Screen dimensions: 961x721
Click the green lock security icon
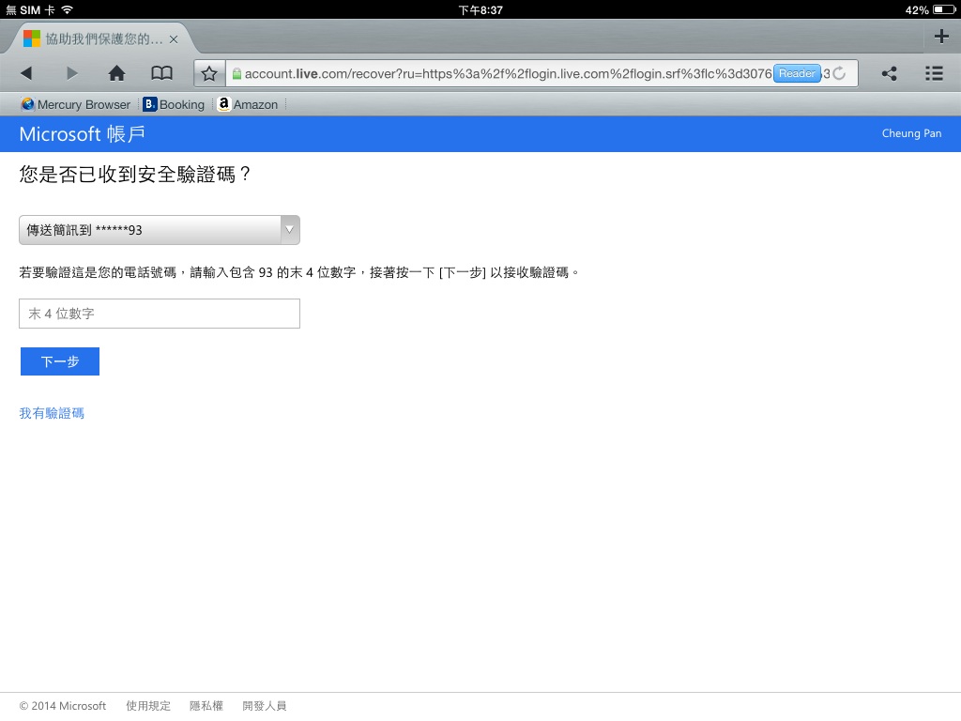point(236,74)
